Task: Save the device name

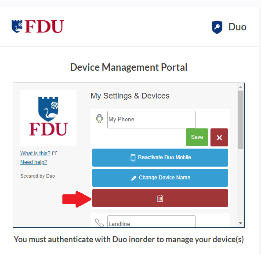Action: click(x=197, y=137)
